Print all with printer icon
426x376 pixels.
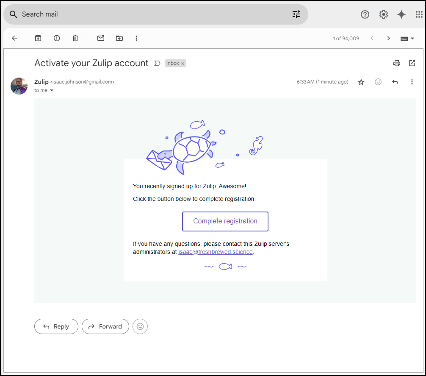[397, 63]
